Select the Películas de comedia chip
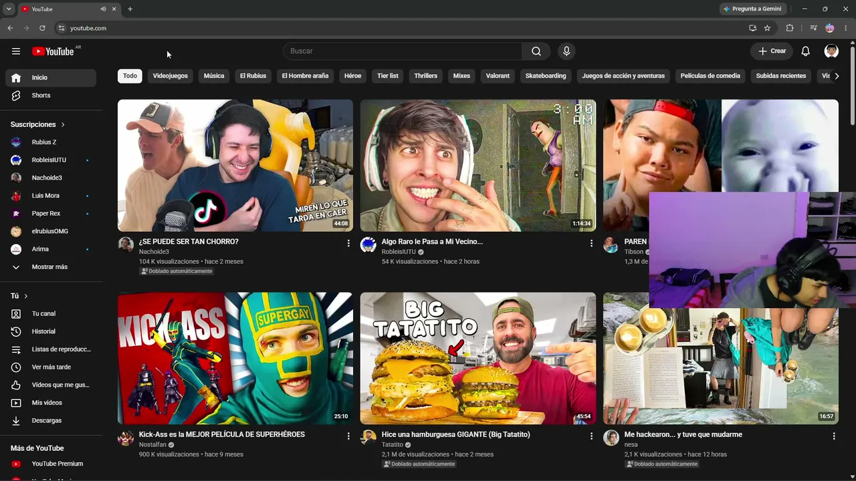This screenshot has width=856, height=481. pos(710,76)
